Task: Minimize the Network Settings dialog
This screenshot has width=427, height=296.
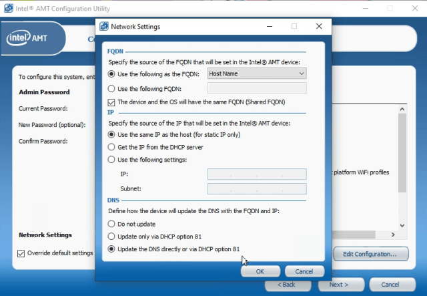Action: pyautogui.click(x=270, y=26)
